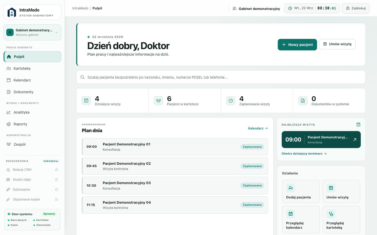The width and height of the screenshot is (377, 235).
Task: Open the Pulpit home icon in sidebar
Action: click(9, 57)
